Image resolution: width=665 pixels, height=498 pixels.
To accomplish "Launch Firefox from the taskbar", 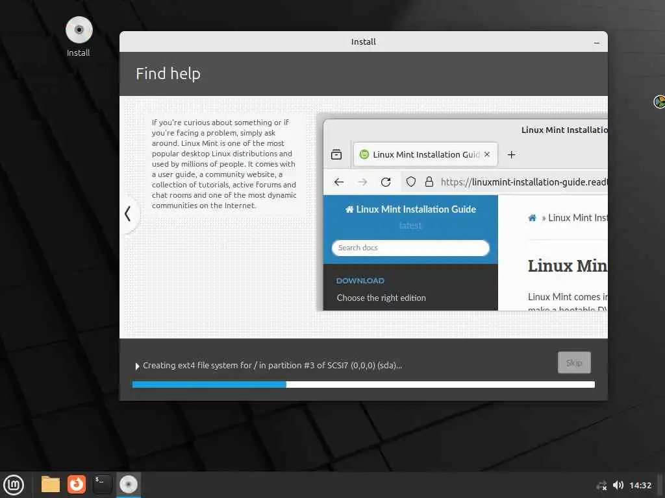I will pyautogui.click(x=77, y=484).
